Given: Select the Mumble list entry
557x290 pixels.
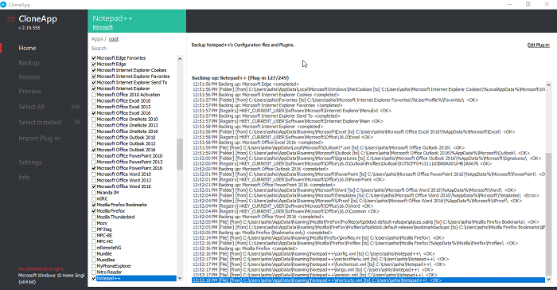Looking at the screenshot, I should click(103, 253).
